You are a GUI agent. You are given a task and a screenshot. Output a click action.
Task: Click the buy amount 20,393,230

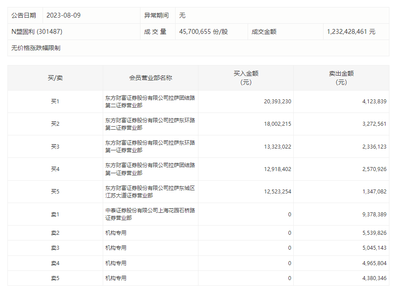point(277,102)
